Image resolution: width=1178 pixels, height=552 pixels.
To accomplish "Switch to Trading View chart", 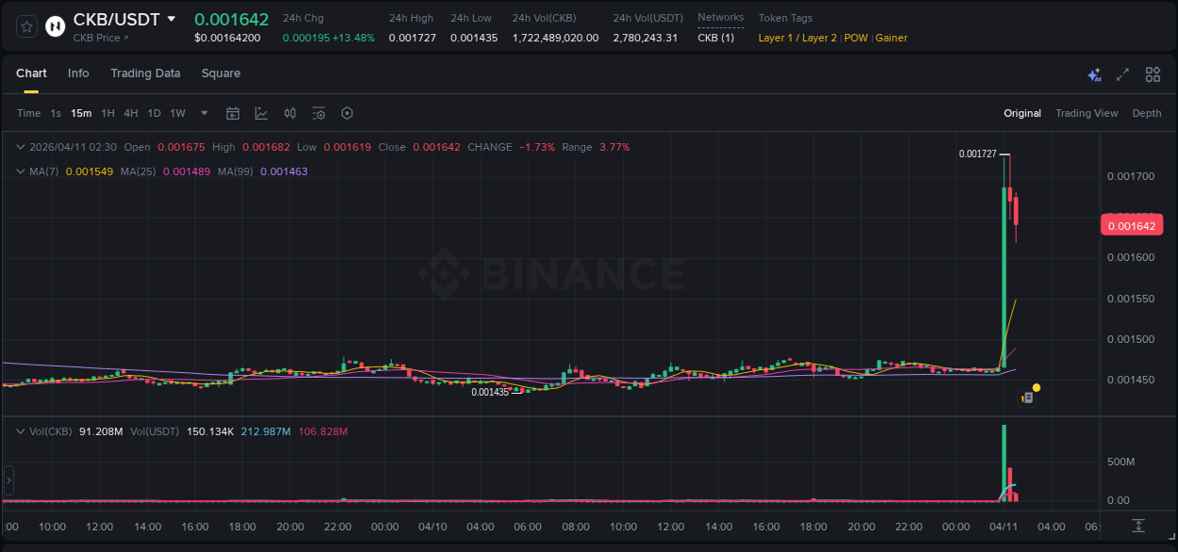I will [1087, 113].
